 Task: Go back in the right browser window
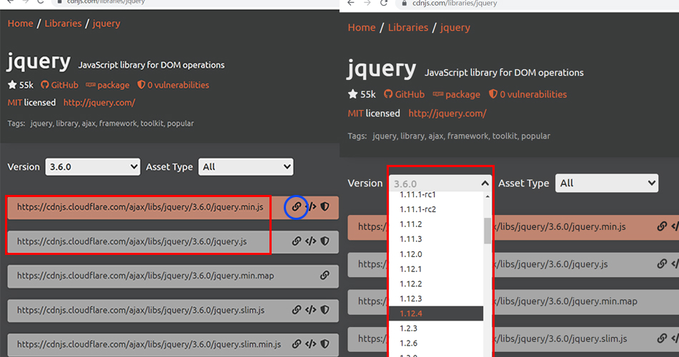pos(351,3)
